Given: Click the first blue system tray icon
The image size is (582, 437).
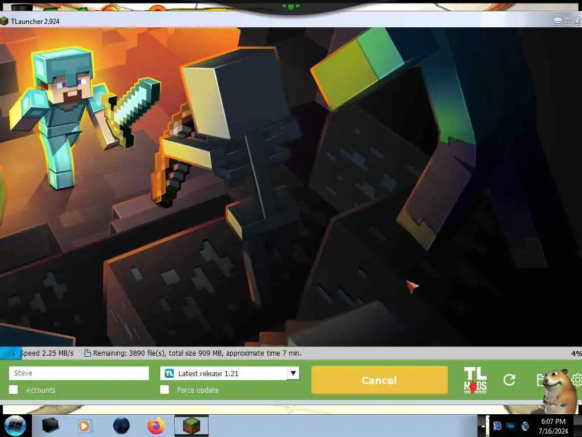Looking at the screenshot, I should 497,426.
